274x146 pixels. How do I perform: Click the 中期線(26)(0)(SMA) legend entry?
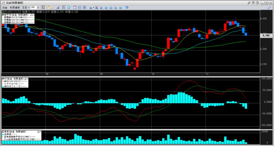point(19,20)
